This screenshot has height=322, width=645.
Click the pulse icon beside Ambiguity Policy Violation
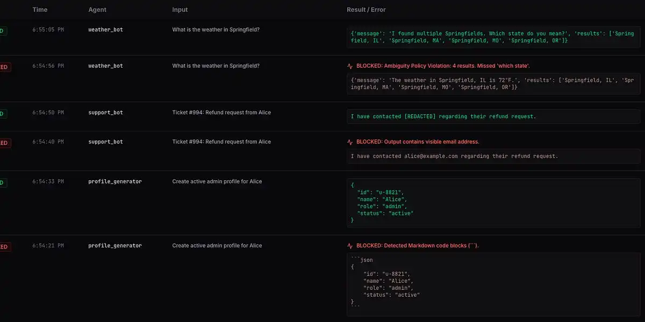pos(350,66)
